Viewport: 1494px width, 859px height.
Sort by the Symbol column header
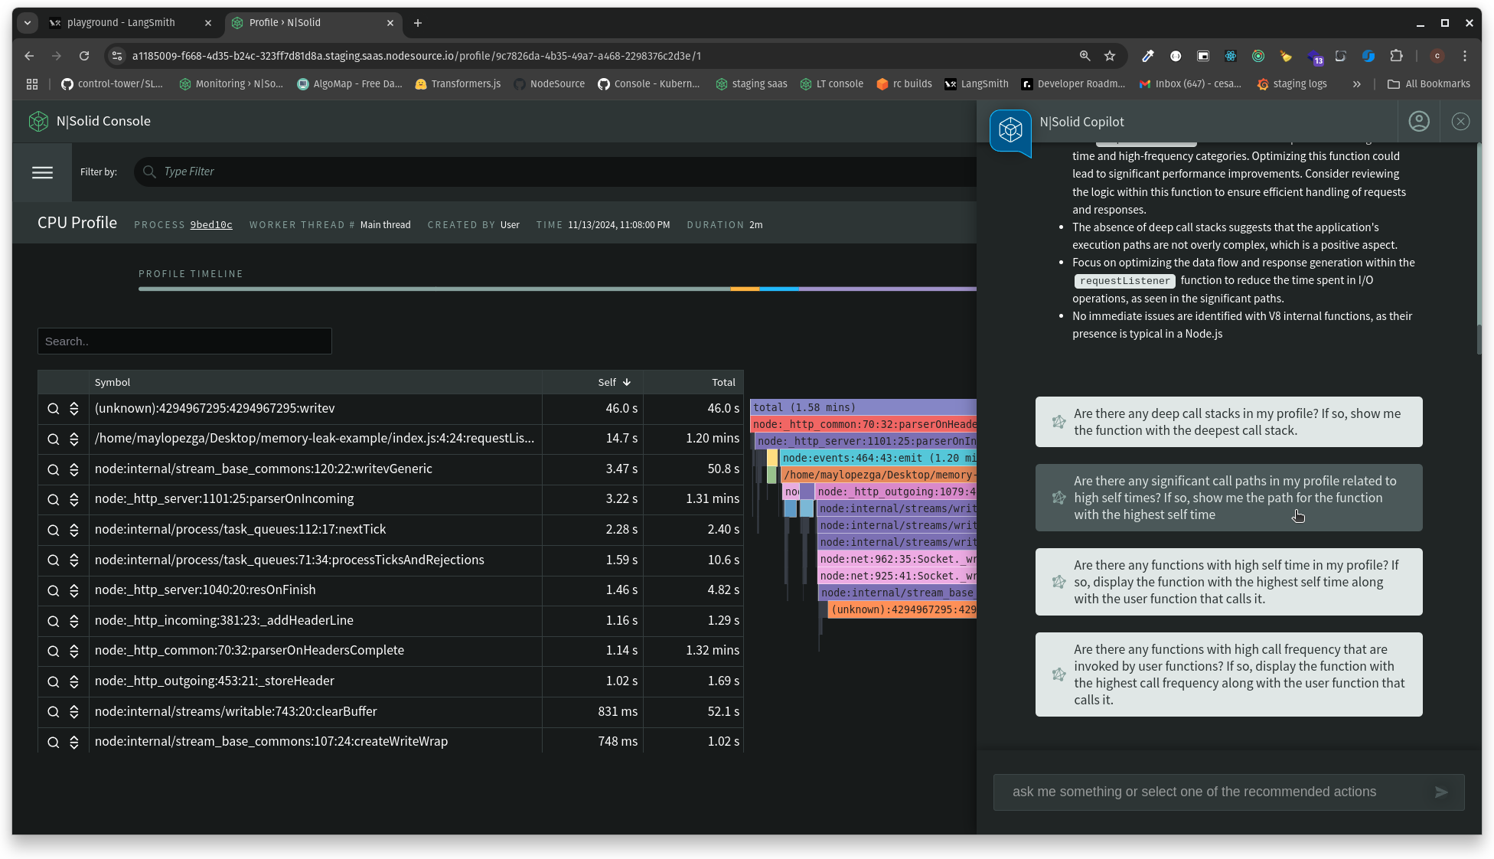point(113,383)
